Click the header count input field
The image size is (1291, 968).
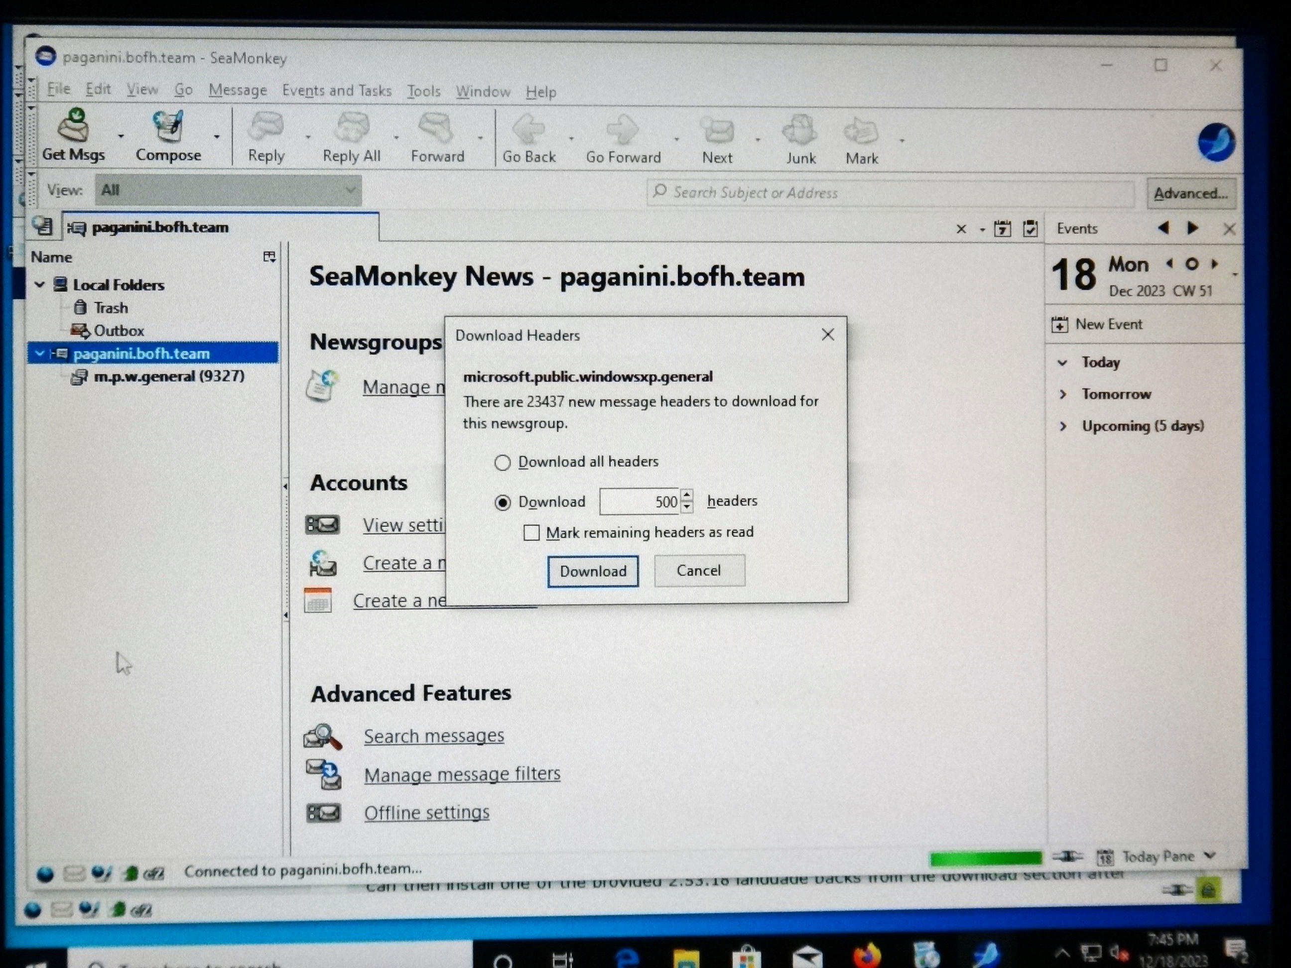pos(639,502)
